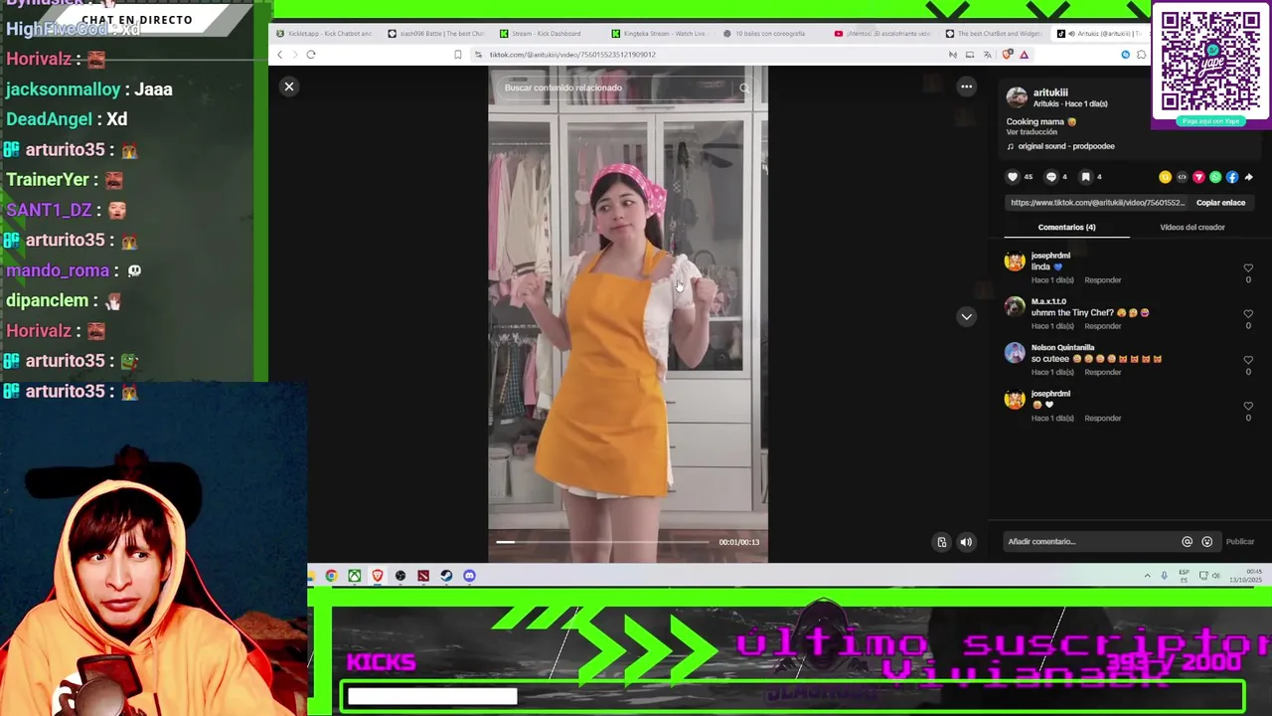Like M.a.x.1.t.0's Tiny Chef comment
Viewport: 1272px width, 716px height.
pyautogui.click(x=1248, y=314)
